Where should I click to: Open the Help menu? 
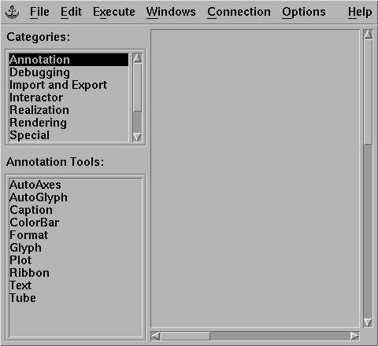pyautogui.click(x=360, y=12)
